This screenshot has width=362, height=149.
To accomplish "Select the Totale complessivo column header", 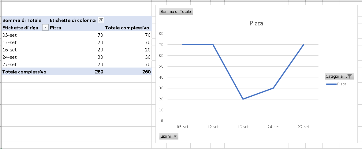I will point(128,28).
